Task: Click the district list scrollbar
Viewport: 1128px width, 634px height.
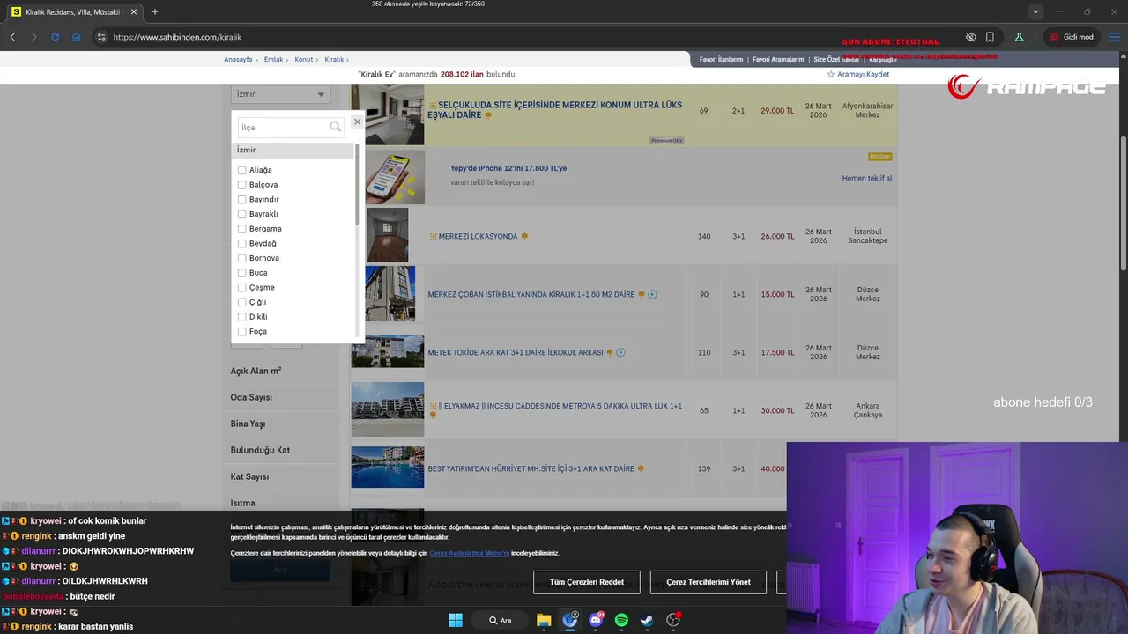Action: [x=357, y=185]
